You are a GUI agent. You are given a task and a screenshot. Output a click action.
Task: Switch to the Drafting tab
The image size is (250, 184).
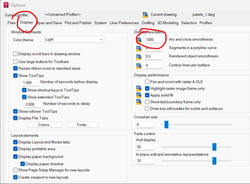point(148,23)
